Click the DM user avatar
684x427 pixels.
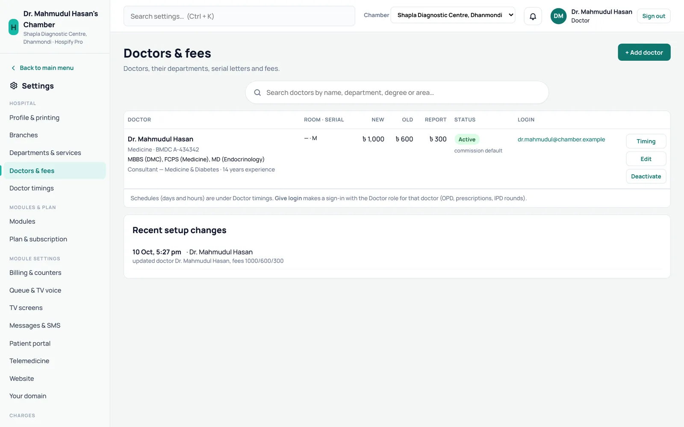point(558,16)
